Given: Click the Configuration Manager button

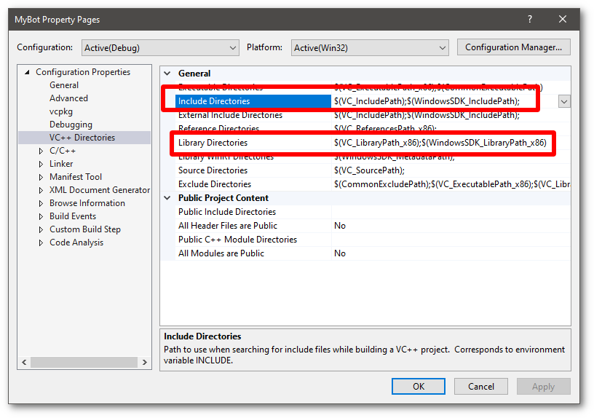Looking at the screenshot, I should pyautogui.click(x=513, y=47).
